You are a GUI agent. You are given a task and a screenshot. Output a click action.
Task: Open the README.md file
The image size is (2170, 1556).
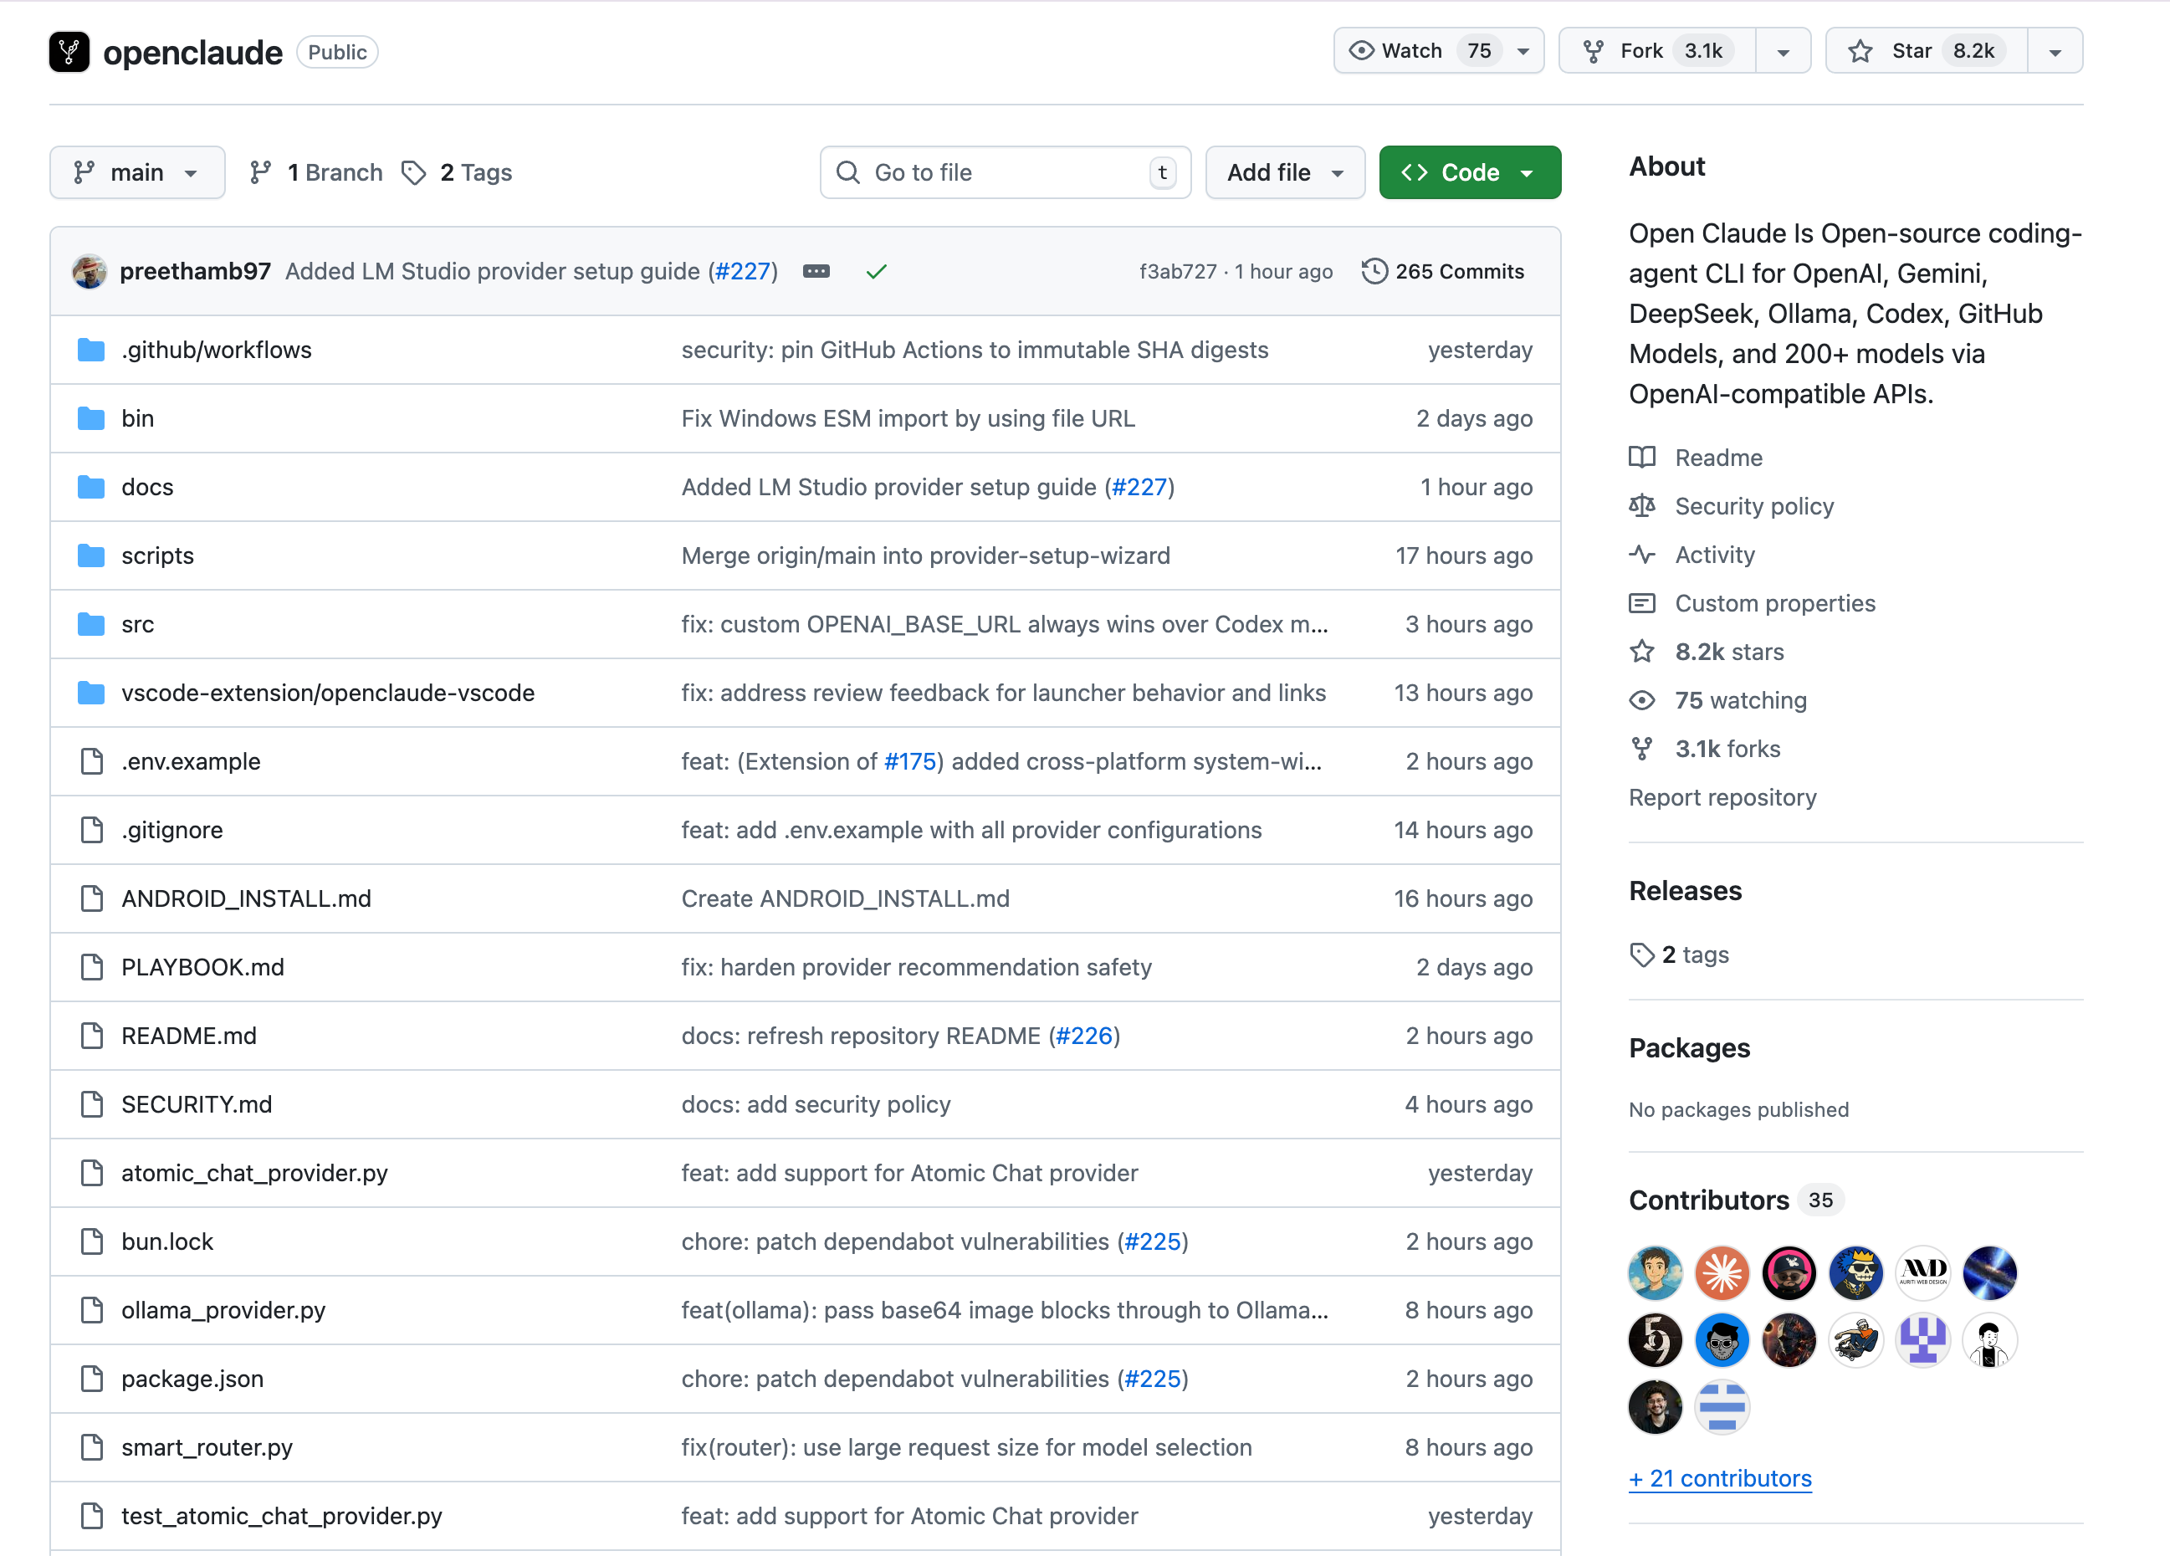188,1036
